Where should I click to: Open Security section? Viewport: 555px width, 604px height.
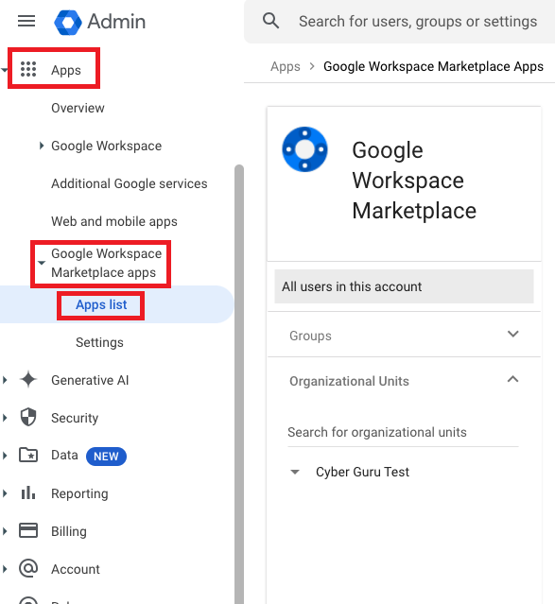pyautogui.click(x=75, y=418)
